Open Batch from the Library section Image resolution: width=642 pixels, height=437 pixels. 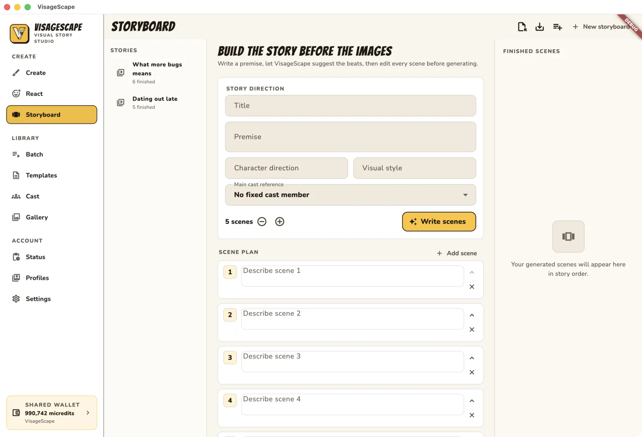pos(51,154)
